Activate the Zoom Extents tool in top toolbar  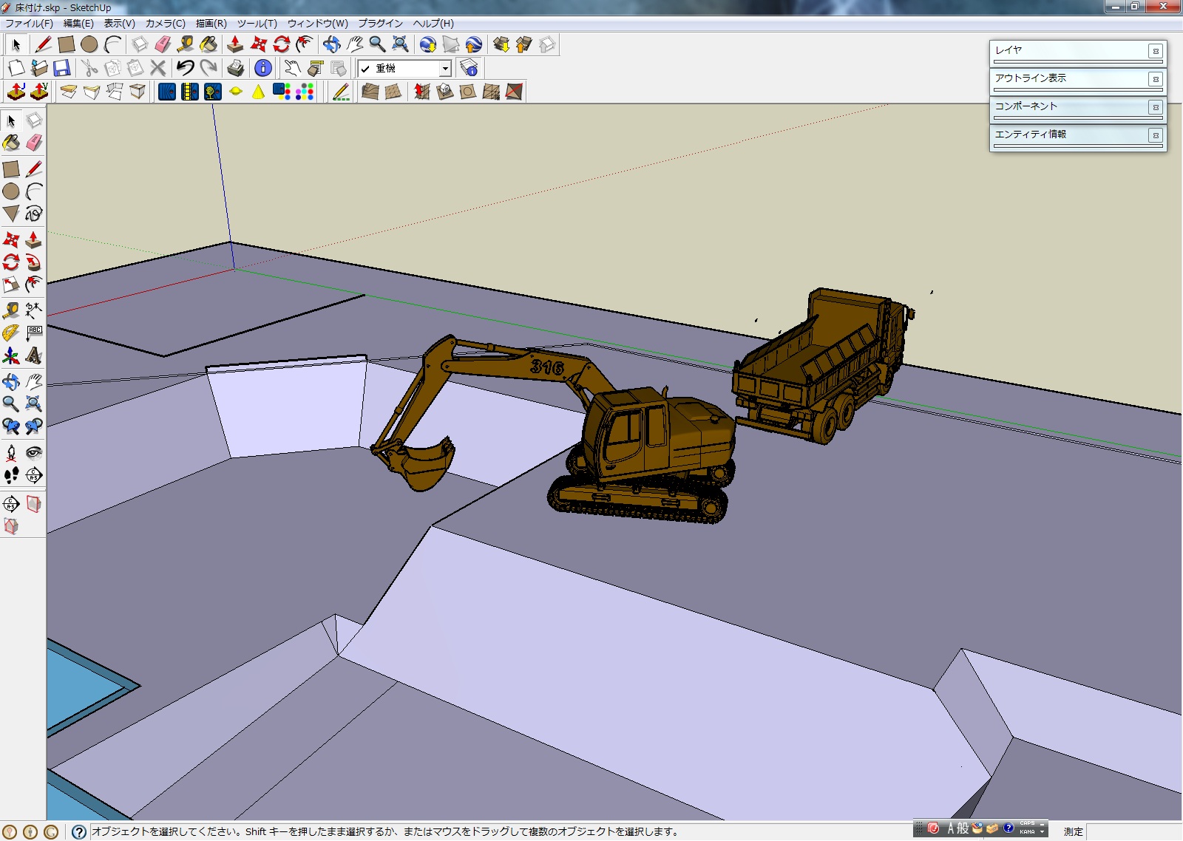400,44
